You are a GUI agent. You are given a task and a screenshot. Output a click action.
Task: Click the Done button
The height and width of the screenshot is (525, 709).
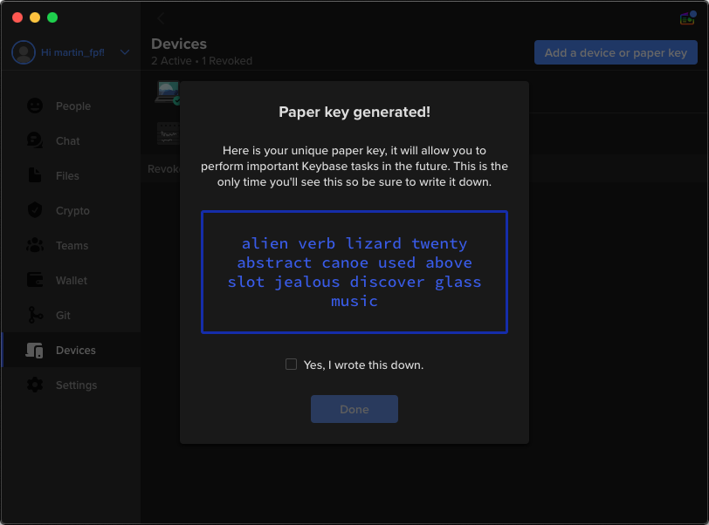[x=354, y=409]
